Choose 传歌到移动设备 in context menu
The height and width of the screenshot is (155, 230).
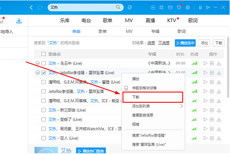coord(153,88)
